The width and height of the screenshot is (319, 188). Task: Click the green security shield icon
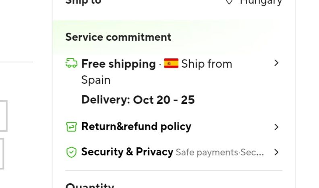click(71, 152)
